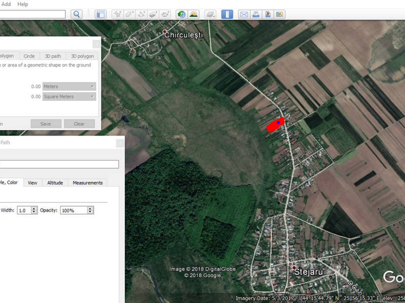The width and height of the screenshot is (405, 303).
Task: Open the Square Meters unit dropdown
Action: point(69,96)
